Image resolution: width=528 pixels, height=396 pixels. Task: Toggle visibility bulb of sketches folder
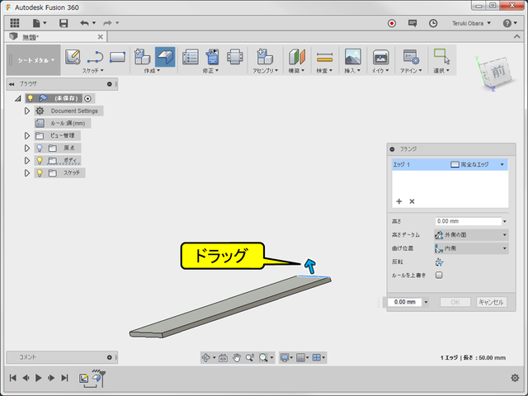pyautogui.click(x=40, y=172)
